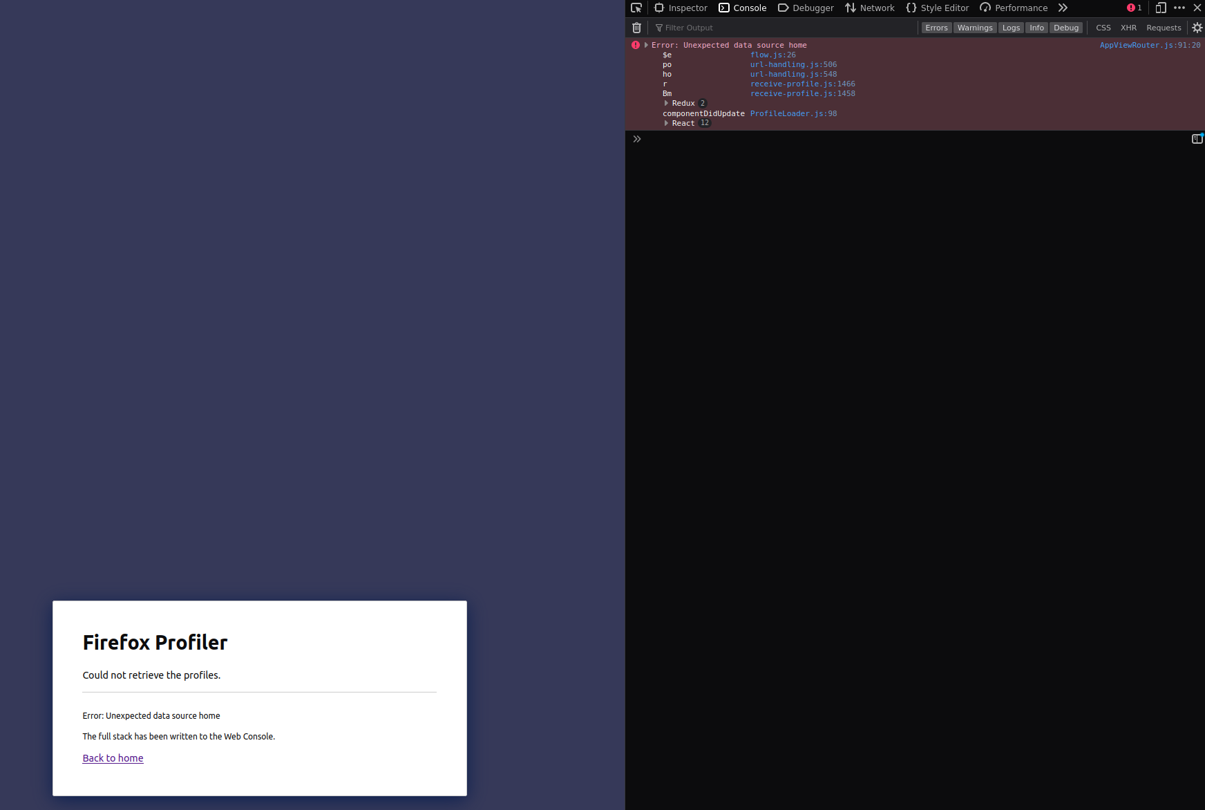The height and width of the screenshot is (810, 1205).
Task: Open console settings gear
Action: (x=1197, y=28)
